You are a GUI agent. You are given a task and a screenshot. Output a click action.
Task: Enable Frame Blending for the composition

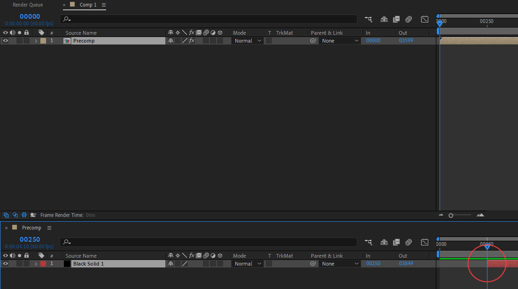(x=396, y=19)
